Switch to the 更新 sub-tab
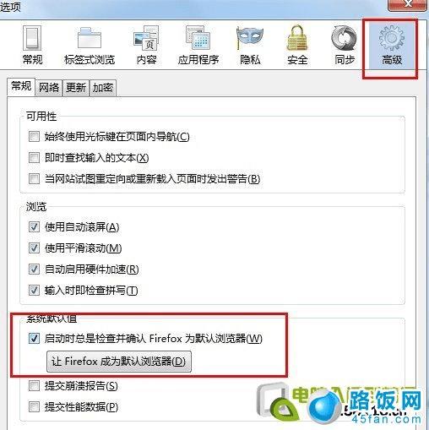Viewport: 429px width, 430px height. [x=76, y=88]
